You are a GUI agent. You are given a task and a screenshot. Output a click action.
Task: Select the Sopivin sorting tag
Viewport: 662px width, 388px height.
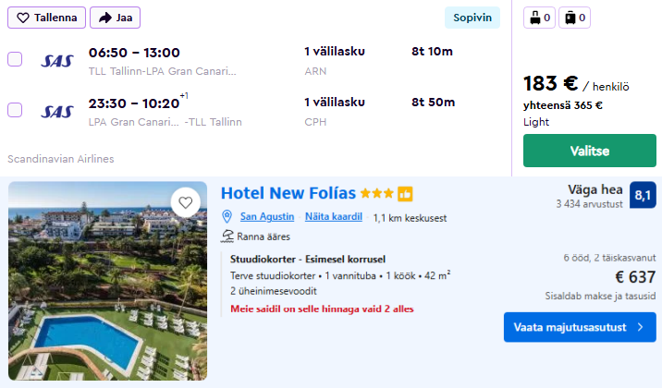pyautogui.click(x=472, y=18)
